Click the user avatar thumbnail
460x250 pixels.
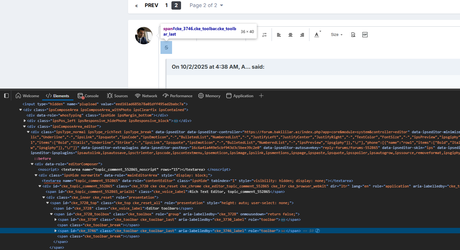[x=144, y=36]
